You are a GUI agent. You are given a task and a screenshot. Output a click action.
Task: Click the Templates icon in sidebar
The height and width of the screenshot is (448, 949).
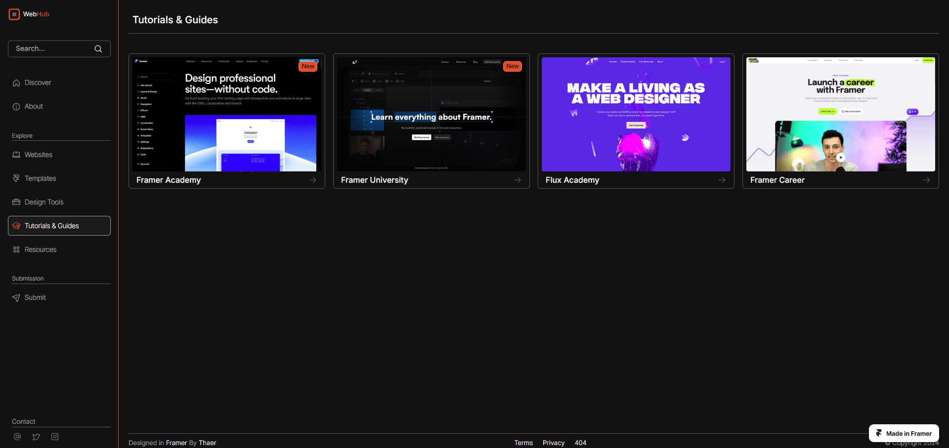16,179
